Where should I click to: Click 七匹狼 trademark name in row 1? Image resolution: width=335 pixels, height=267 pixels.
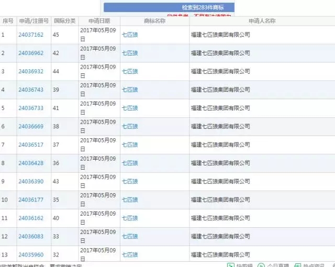[130, 35]
